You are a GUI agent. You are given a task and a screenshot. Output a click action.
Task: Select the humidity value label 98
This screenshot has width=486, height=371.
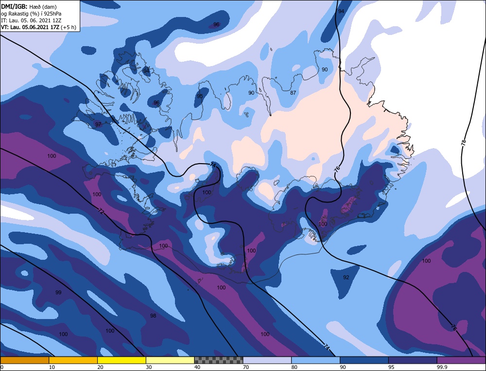pyautogui.click(x=153, y=316)
